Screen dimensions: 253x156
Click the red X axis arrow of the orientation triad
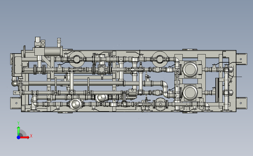pos(25,137)
